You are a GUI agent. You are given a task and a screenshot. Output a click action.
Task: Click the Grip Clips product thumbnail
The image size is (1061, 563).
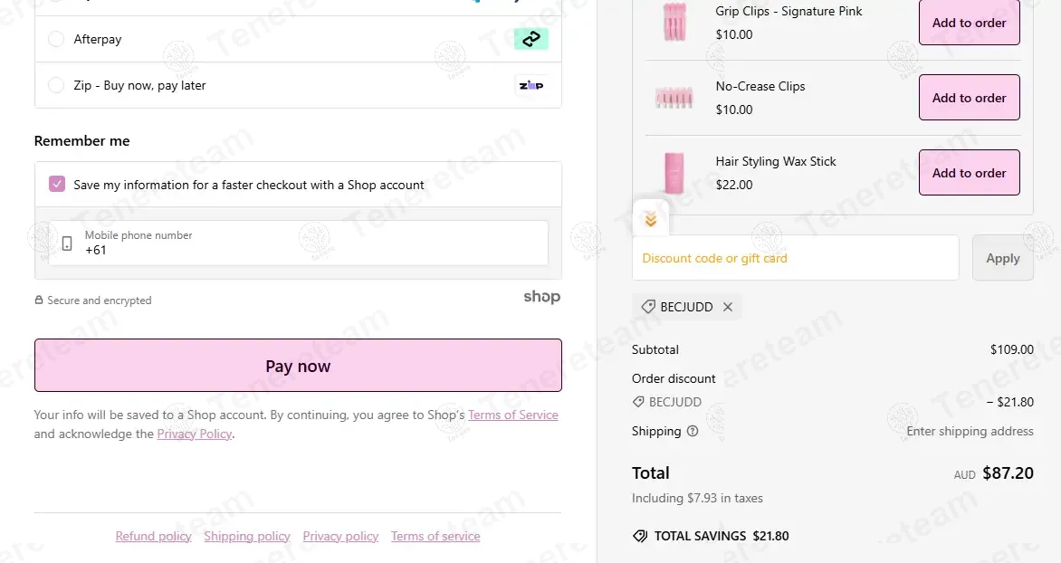click(x=674, y=22)
